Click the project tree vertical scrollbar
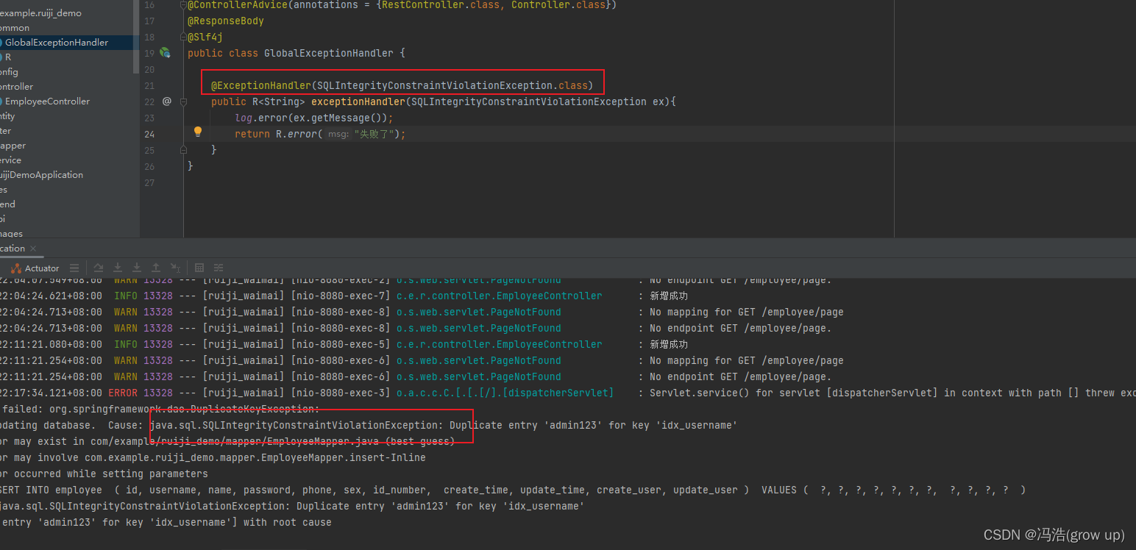 click(x=135, y=37)
